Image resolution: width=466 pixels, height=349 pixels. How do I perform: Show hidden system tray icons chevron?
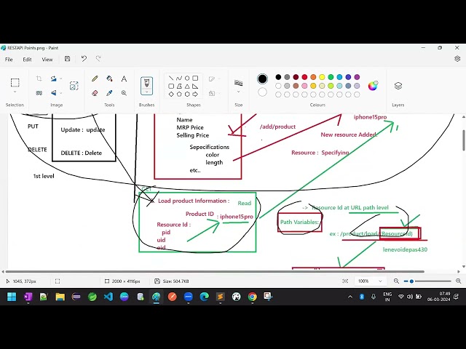click(x=350, y=297)
